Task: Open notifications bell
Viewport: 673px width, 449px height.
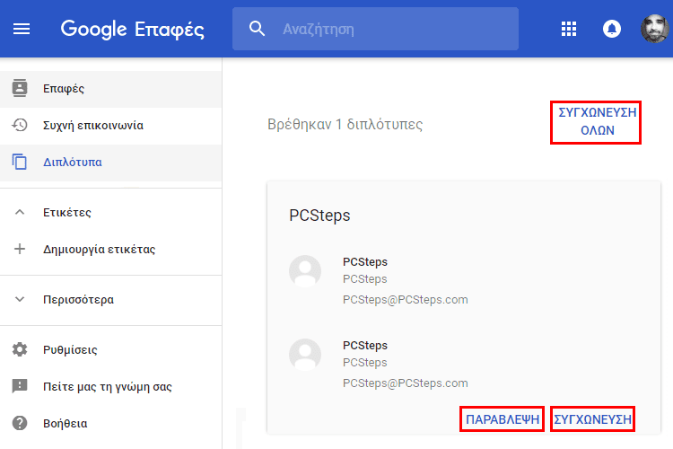Action: point(612,29)
